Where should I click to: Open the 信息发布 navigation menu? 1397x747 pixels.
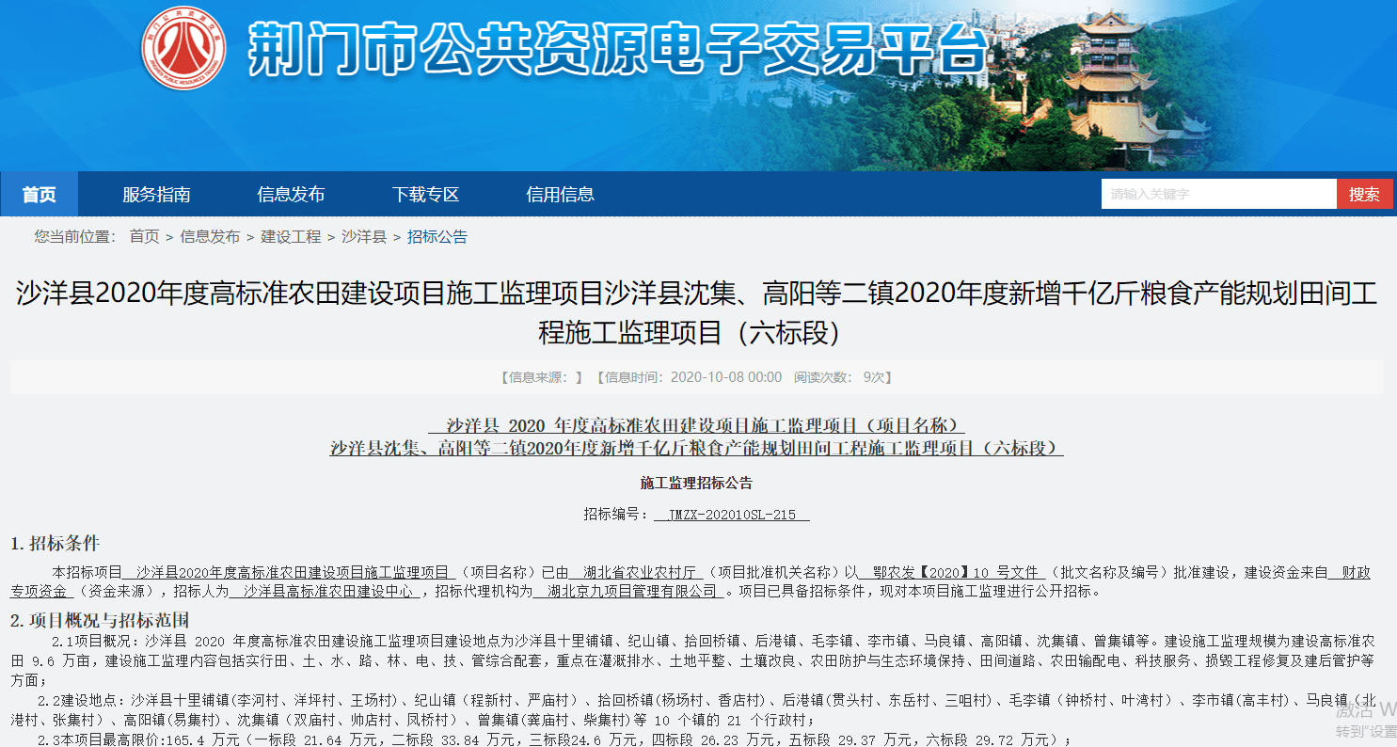coord(291,195)
